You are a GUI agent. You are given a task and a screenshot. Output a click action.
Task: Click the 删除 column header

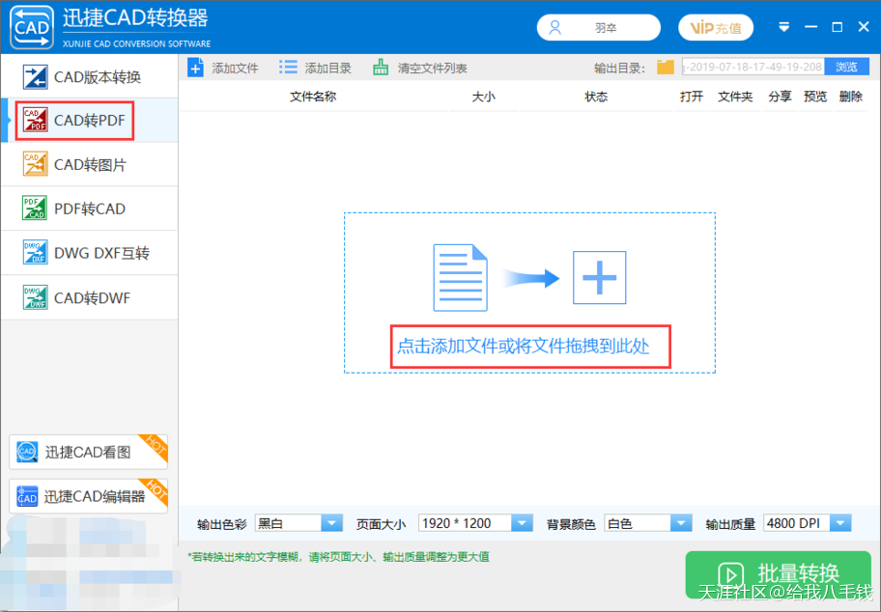(851, 97)
